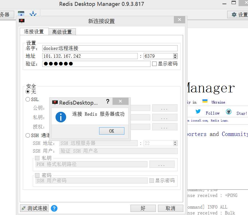Click the blue help question mark icon
The width and height of the screenshot is (248, 215).
[x=54, y=208]
